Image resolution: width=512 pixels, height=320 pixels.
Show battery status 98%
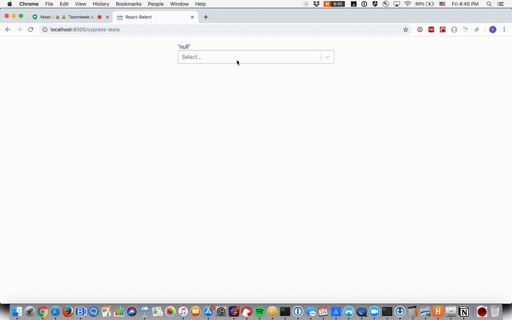pos(424,4)
